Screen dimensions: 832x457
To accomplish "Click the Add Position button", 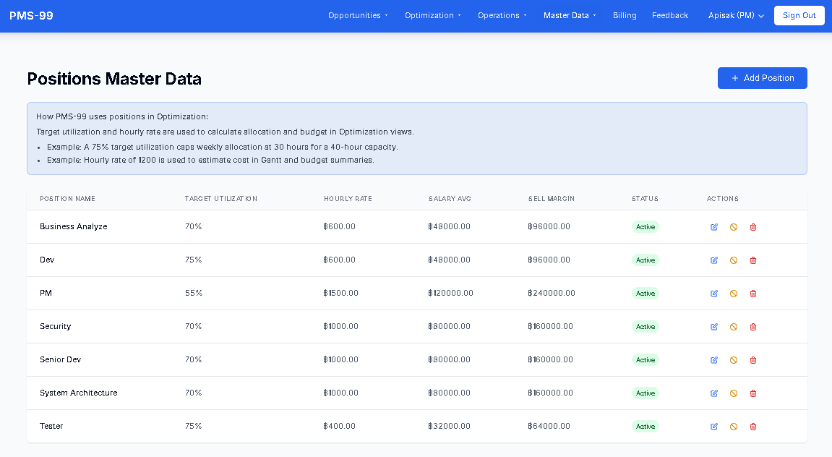I will [x=762, y=78].
